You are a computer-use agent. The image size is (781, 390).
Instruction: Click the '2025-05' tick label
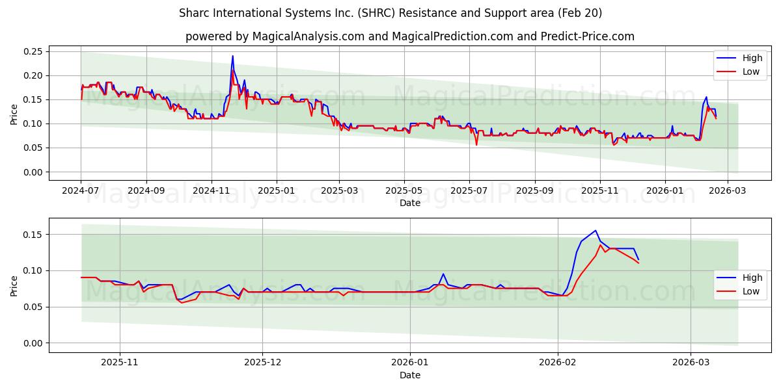pyautogui.click(x=404, y=191)
